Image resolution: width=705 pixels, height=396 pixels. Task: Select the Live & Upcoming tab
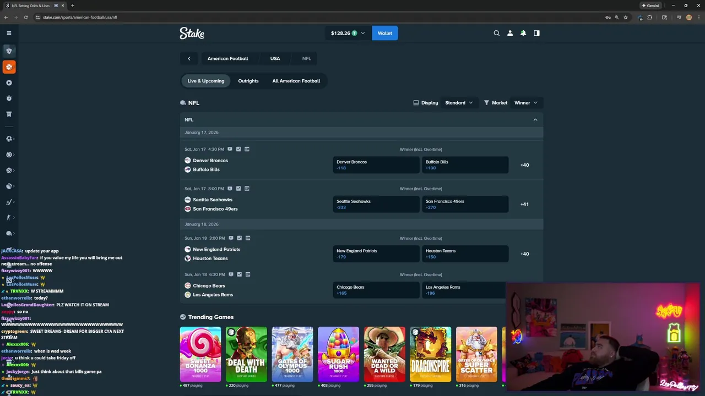pyautogui.click(x=205, y=81)
